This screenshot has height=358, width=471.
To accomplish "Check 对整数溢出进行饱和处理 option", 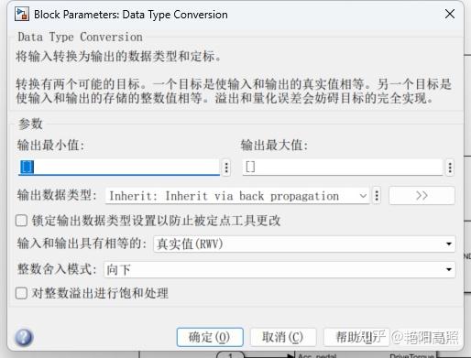I will tap(21, 293).
